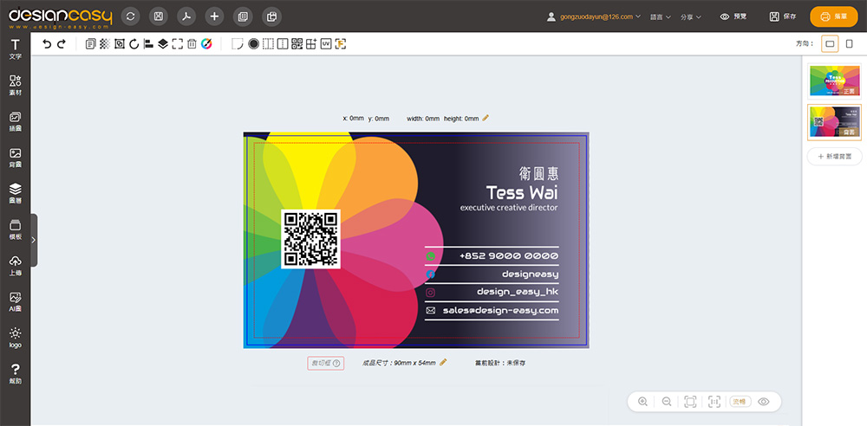This screenshot has width=867, height=426.
Task: Click the duplicate pages circle button
Action: point(271,16)
